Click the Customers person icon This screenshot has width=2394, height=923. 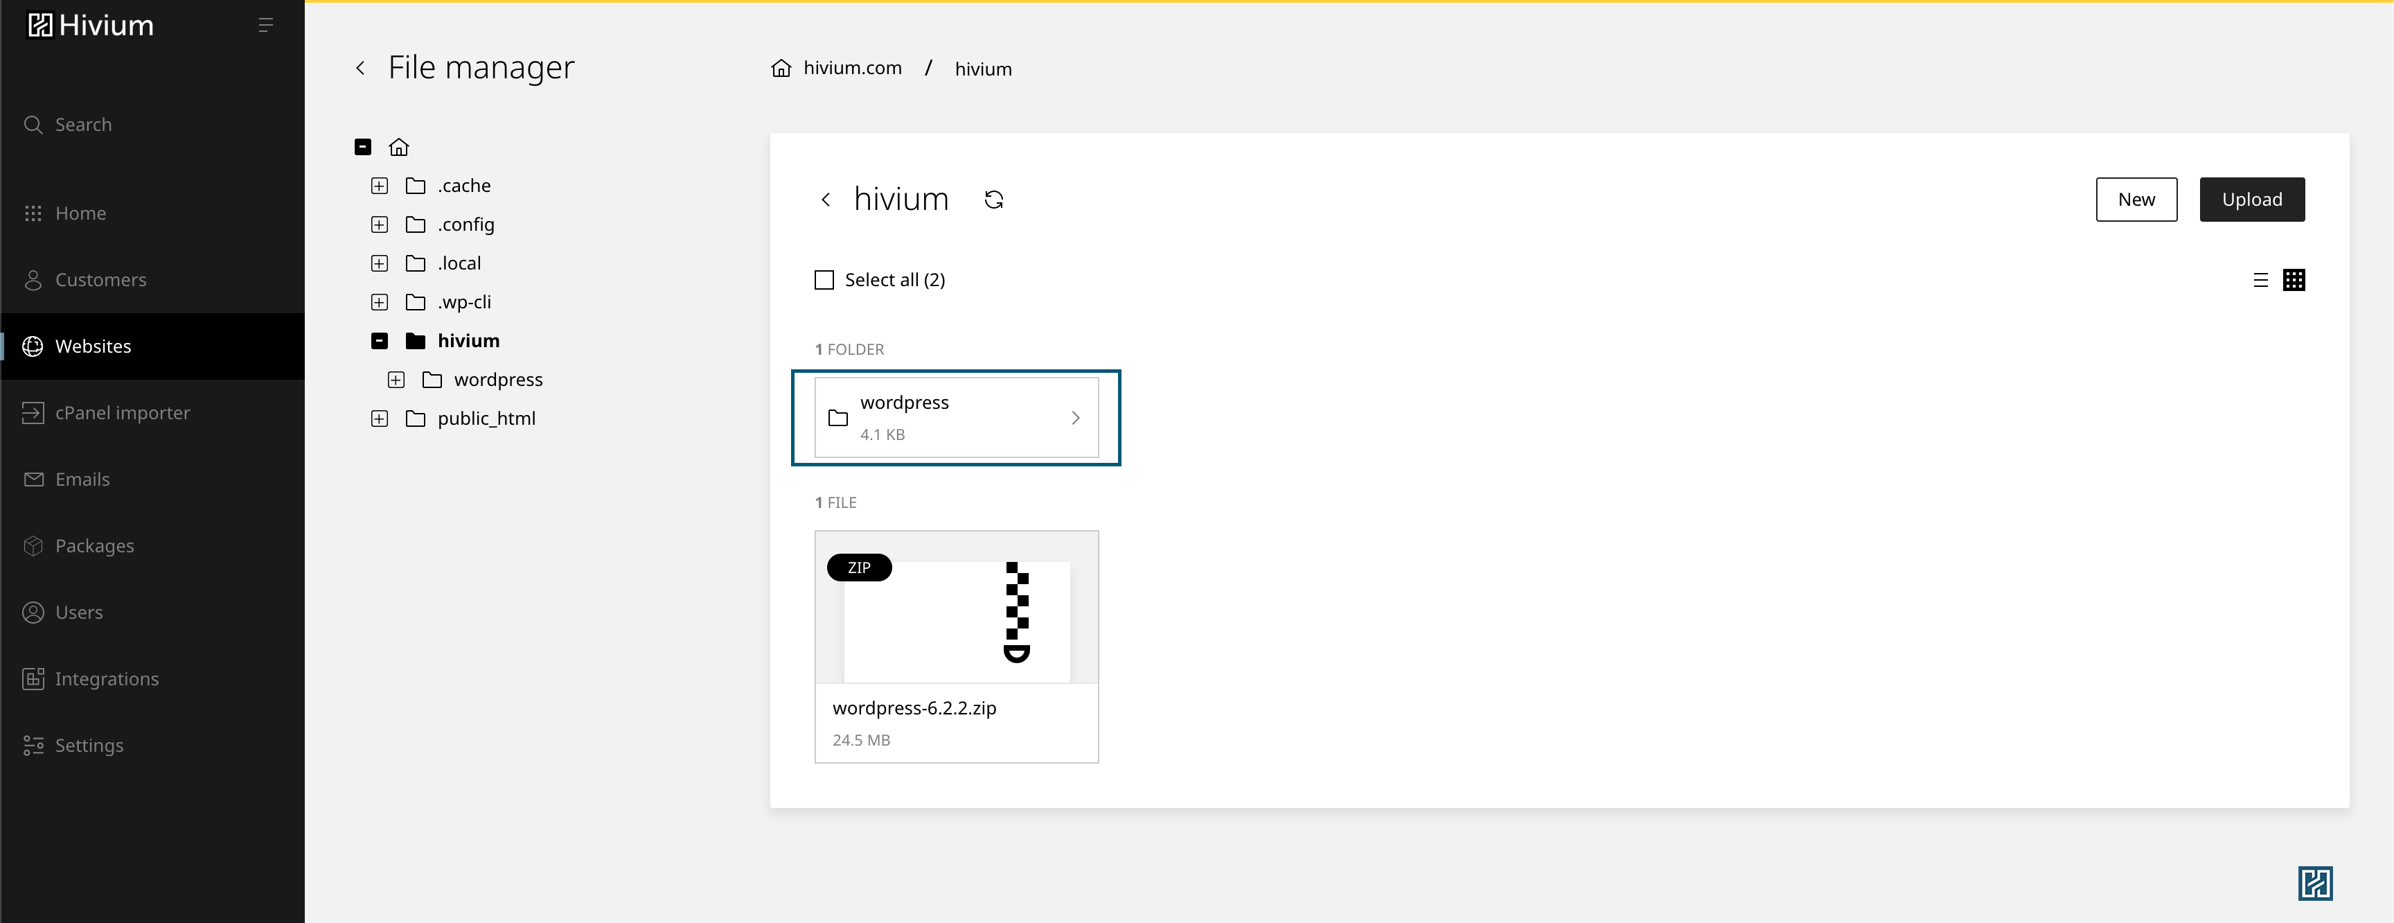33,280
